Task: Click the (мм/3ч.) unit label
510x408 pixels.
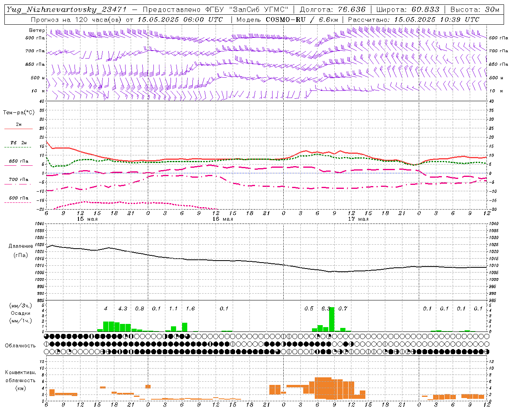Action: coord(21,306)
